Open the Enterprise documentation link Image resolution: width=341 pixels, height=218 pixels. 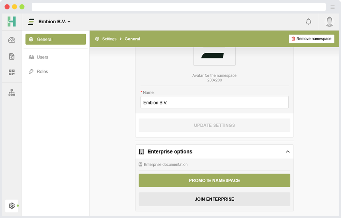click(165, 165)
